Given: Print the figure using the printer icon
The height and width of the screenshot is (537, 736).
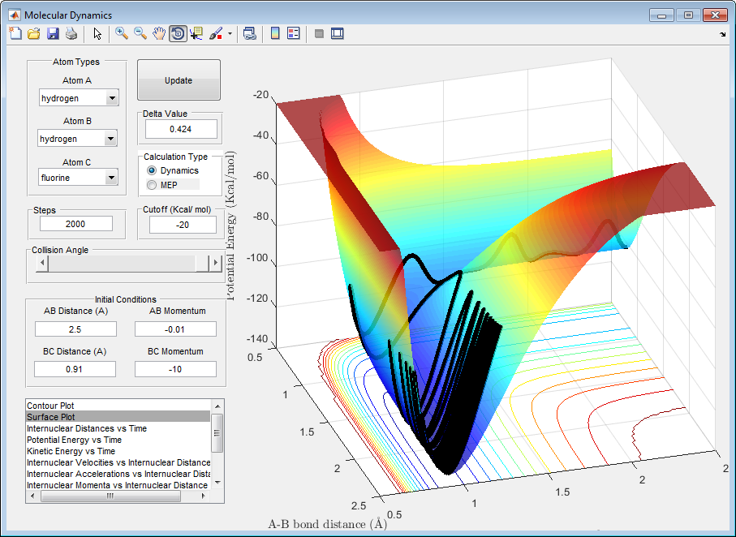Looking at the screenshot, I should [x=71, y=33].
